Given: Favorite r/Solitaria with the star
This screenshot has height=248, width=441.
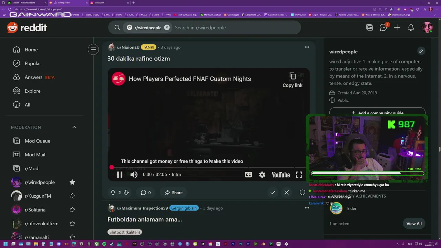Looking at the screenshot, I should tap(72, 210).
